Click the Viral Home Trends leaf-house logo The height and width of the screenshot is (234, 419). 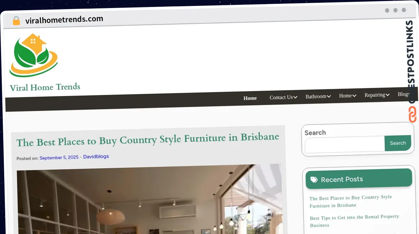point(33,55)
